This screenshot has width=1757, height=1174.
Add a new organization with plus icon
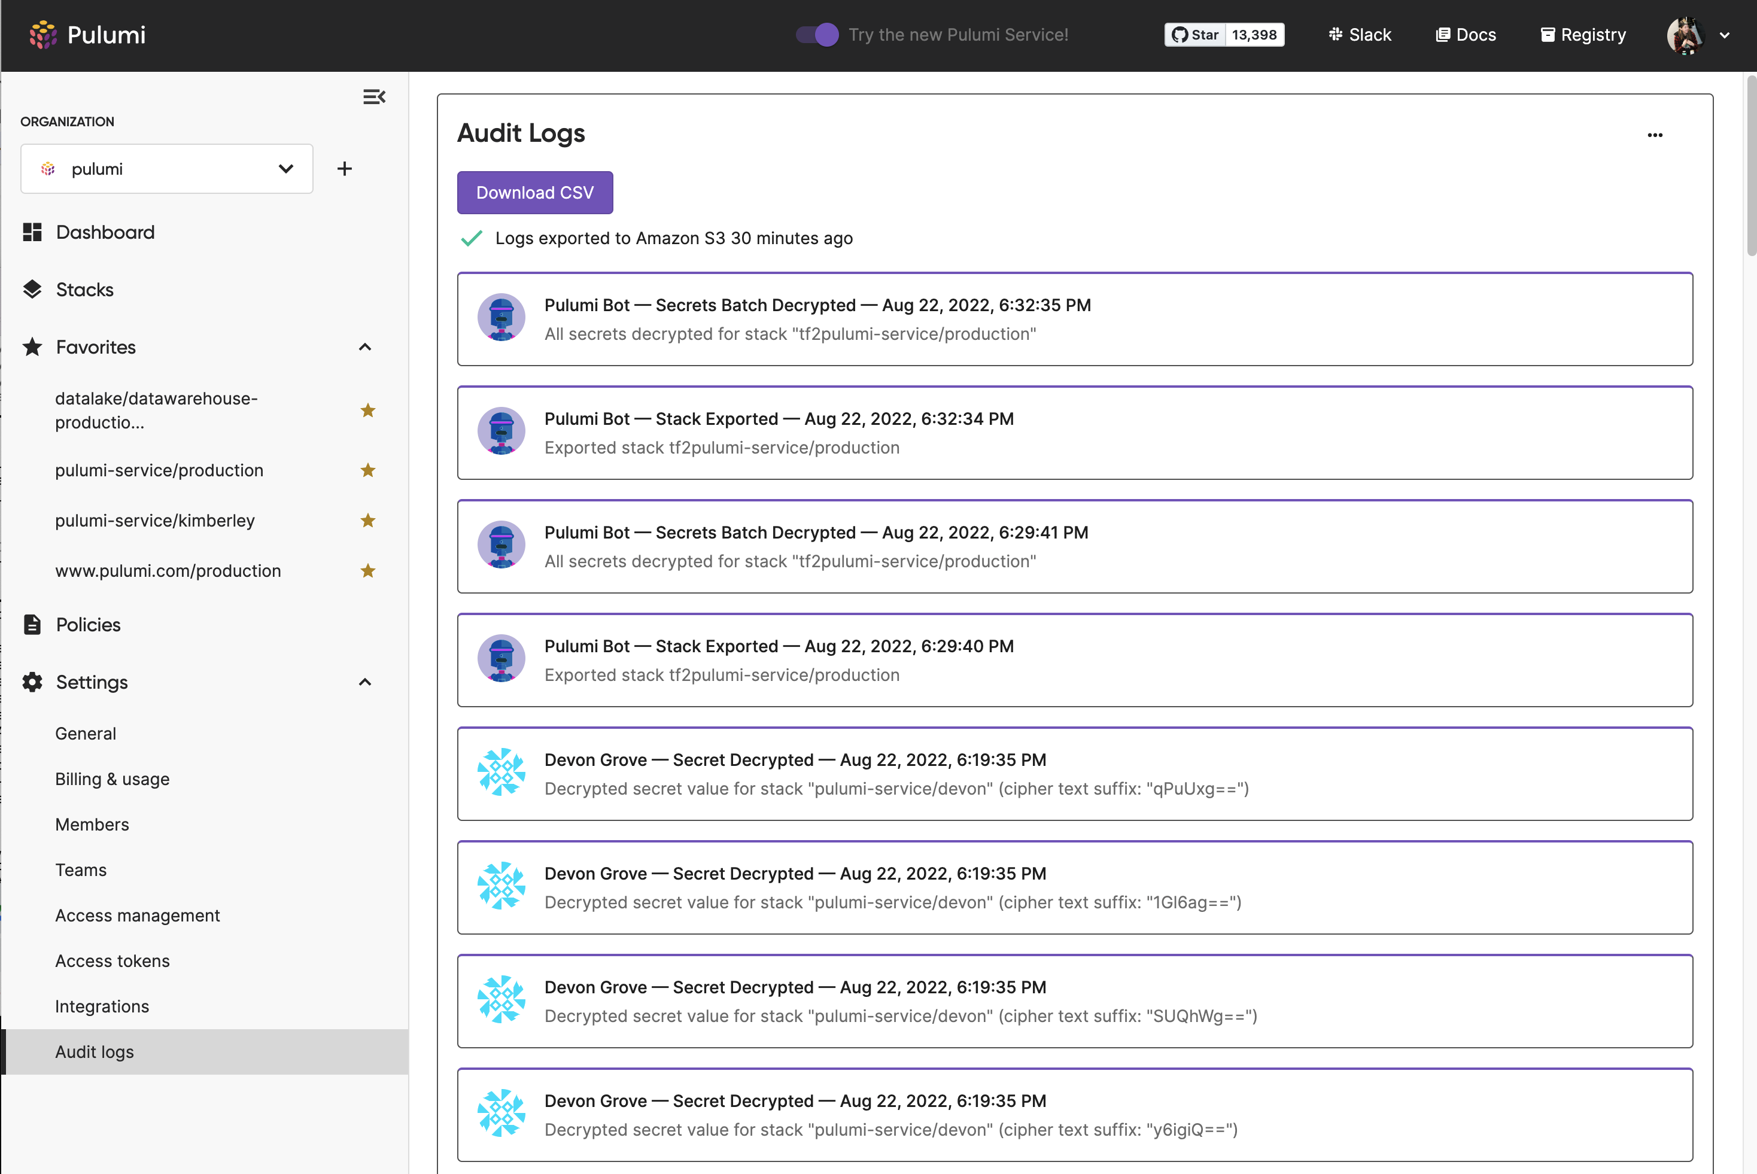(344, 169)
